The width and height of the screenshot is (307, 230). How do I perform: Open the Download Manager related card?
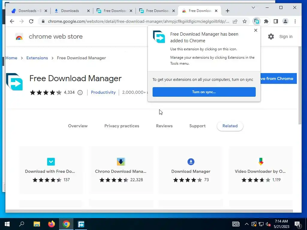[x=191, y=170]
